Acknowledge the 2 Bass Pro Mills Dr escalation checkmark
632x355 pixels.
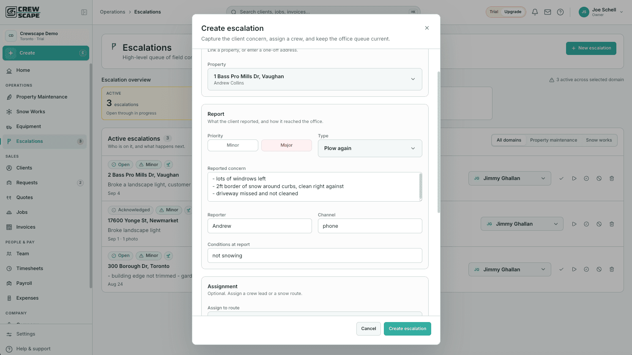pyautogui.click(x=561, y=178)
